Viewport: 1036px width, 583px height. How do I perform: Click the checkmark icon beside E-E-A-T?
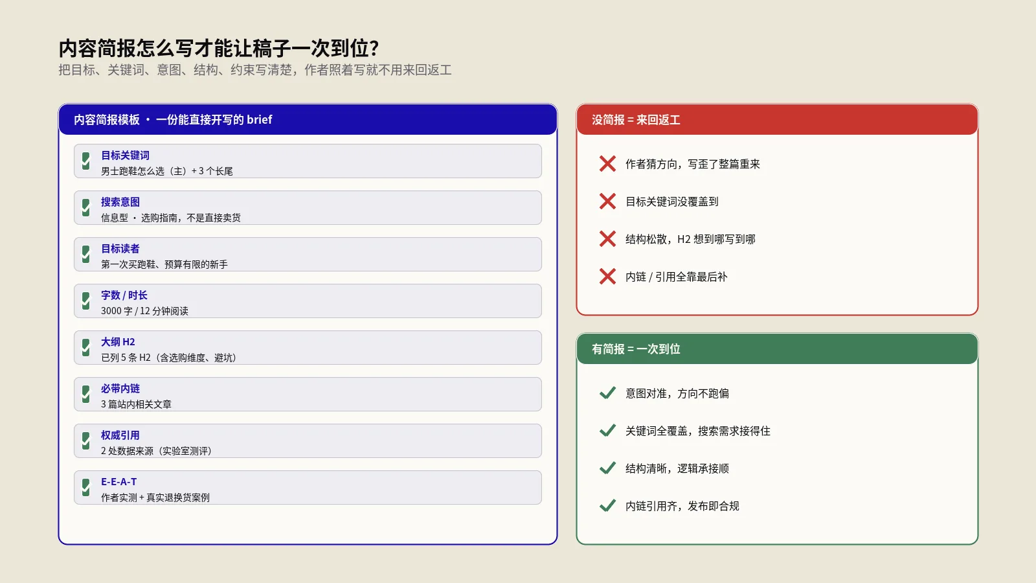pos(86,487)
